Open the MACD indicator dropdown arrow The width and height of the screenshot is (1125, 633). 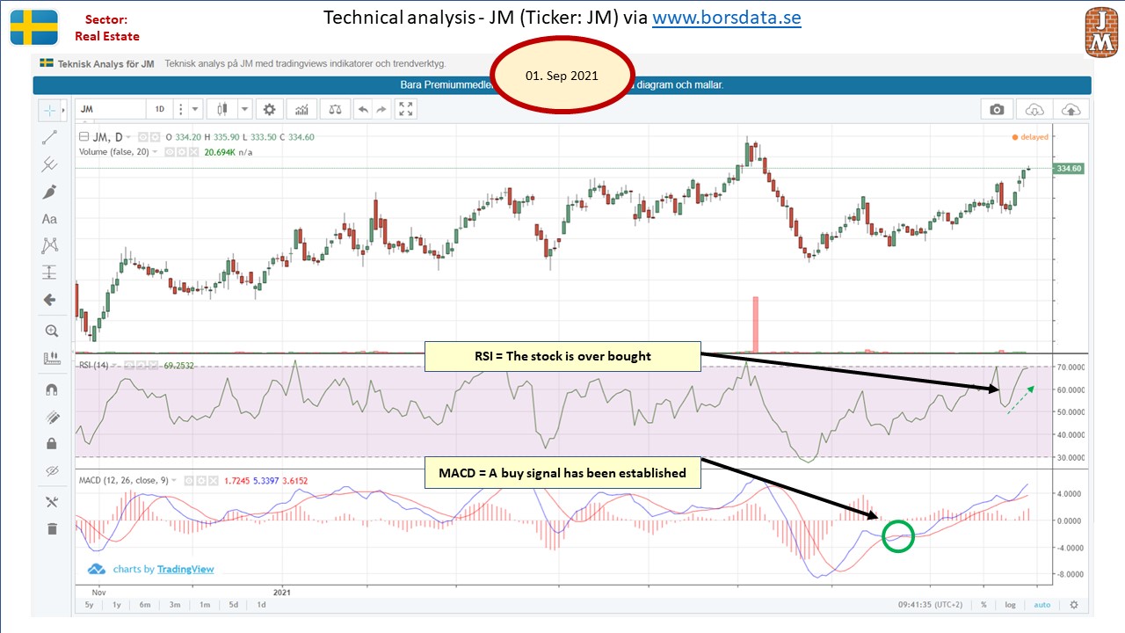point(174,481)
